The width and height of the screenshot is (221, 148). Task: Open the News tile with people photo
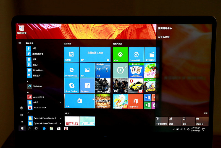(120, 86)
